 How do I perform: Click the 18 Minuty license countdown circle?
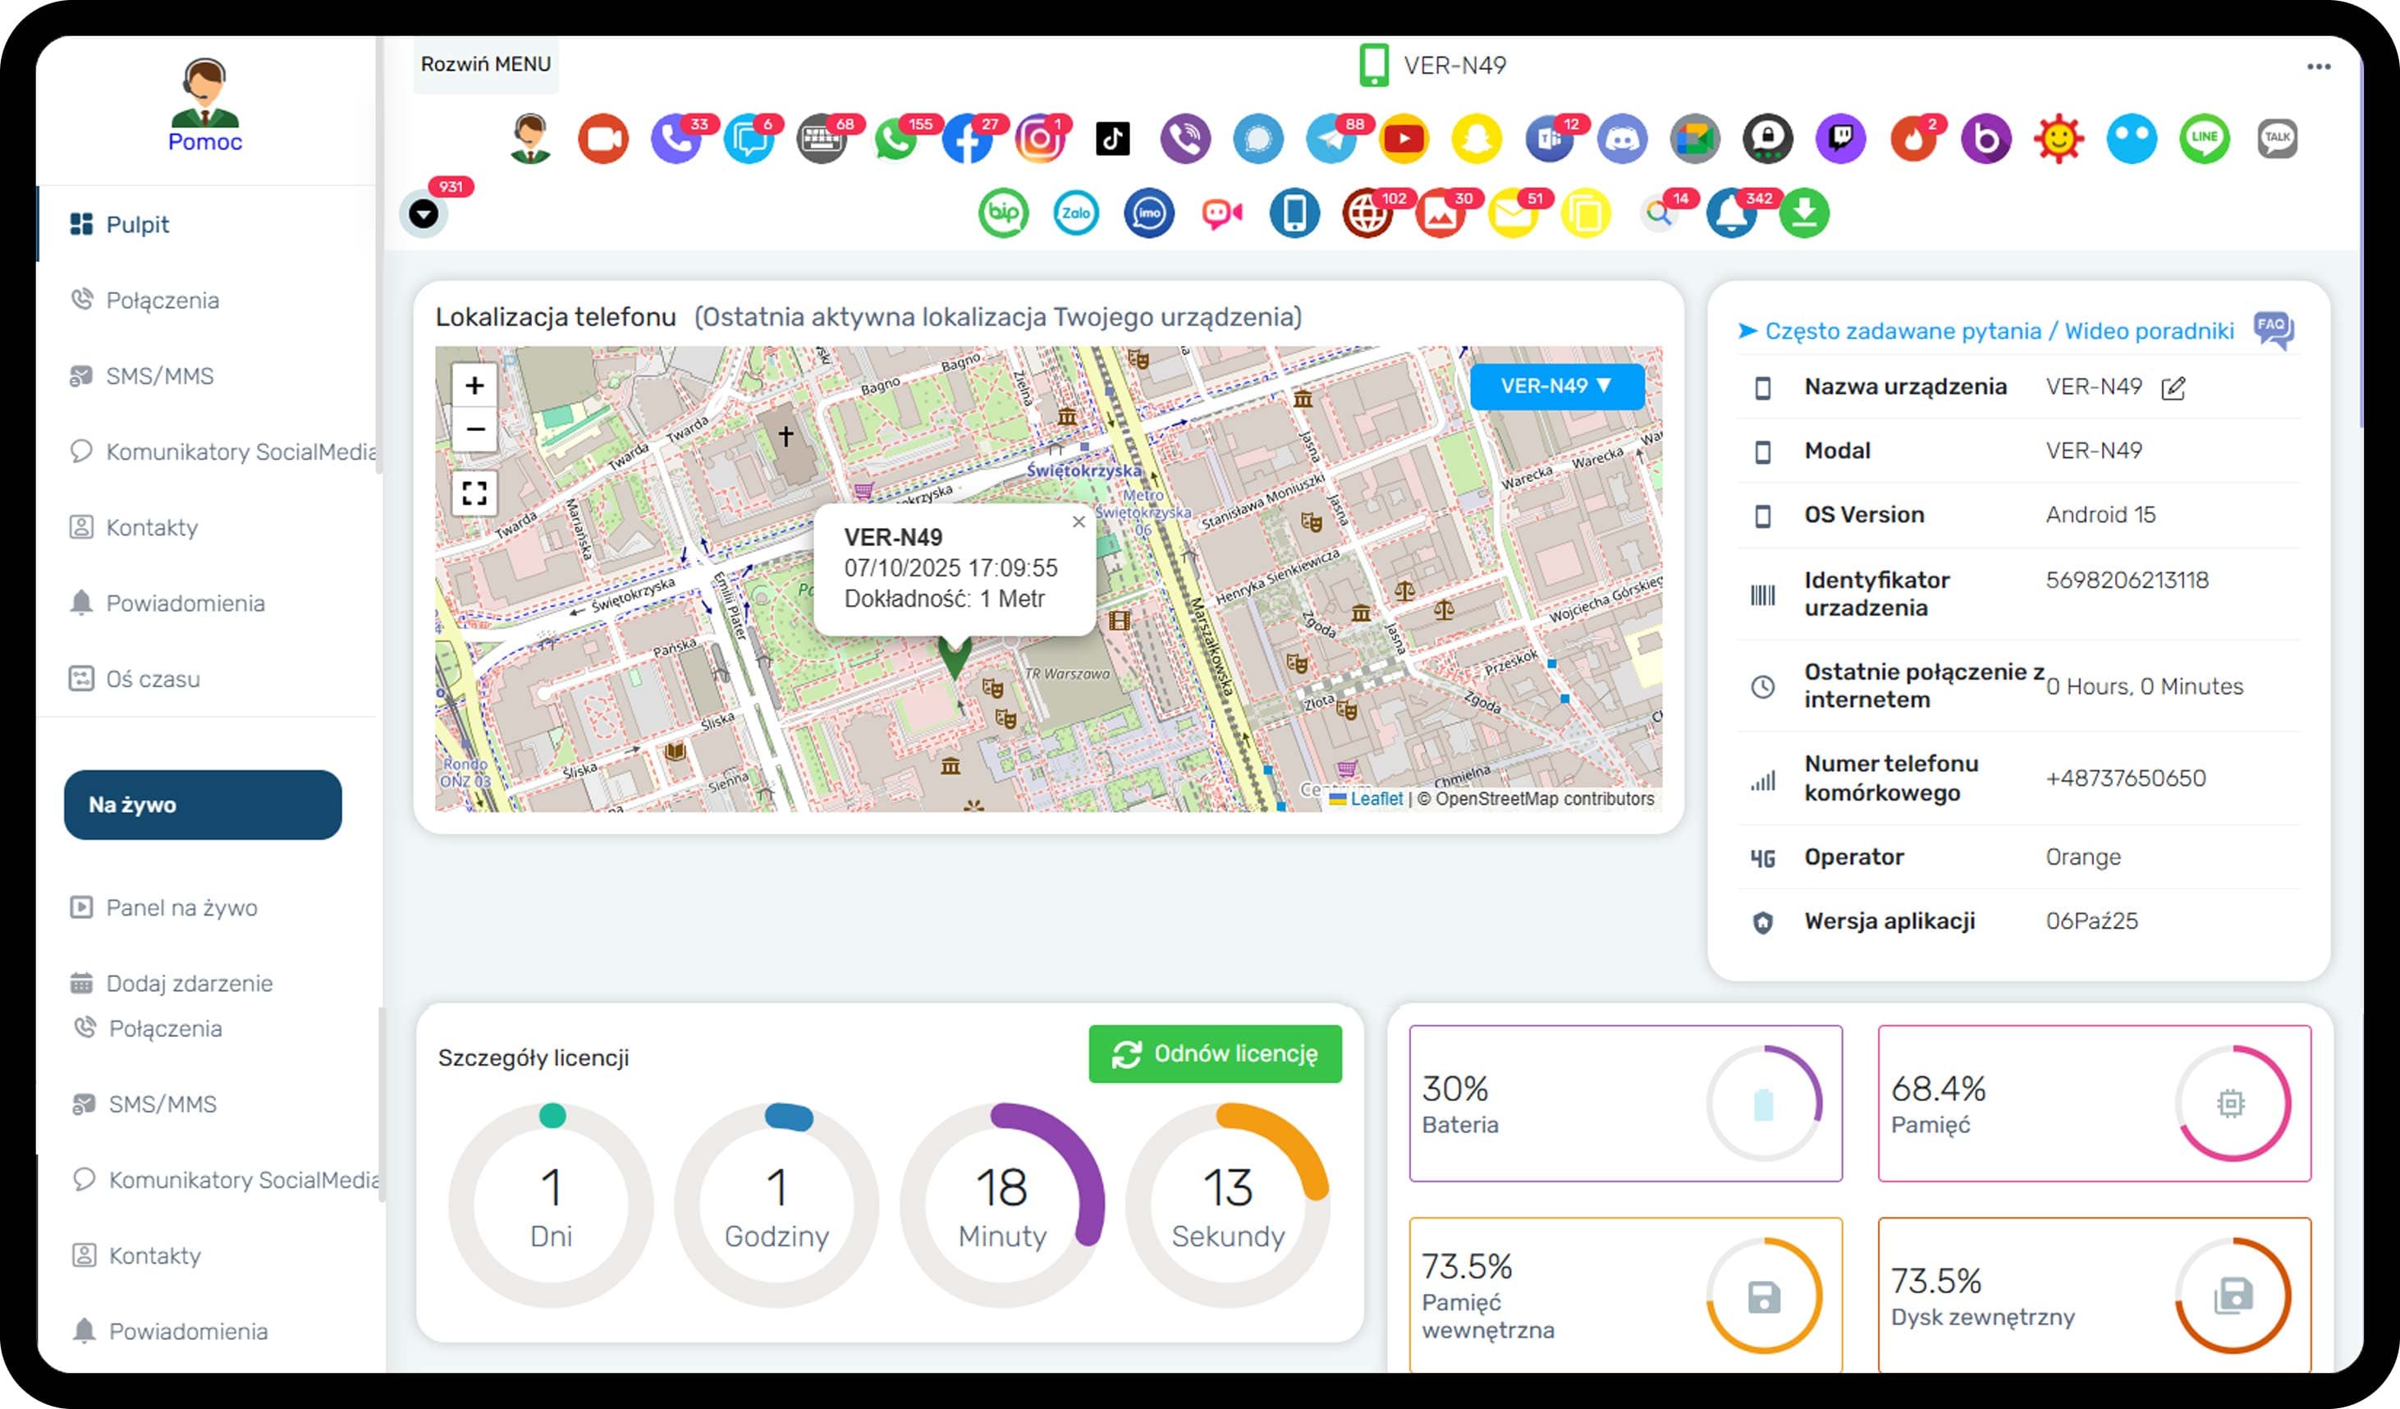tap(1002, 1205)
